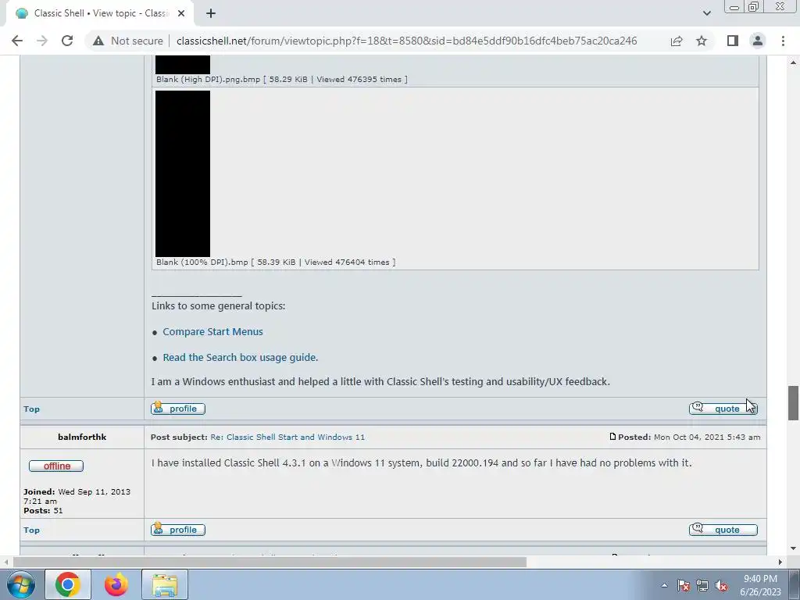Click the horizontal scroll left arrow
The width and height of the screenshot is (800, 600).
5,562
